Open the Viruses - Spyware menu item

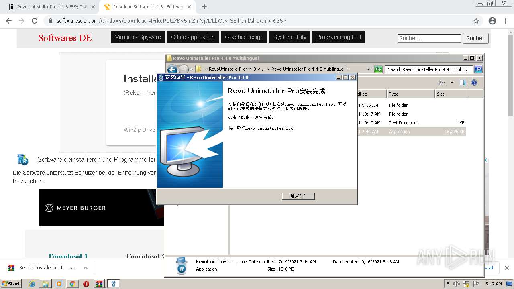click(138, 37)
